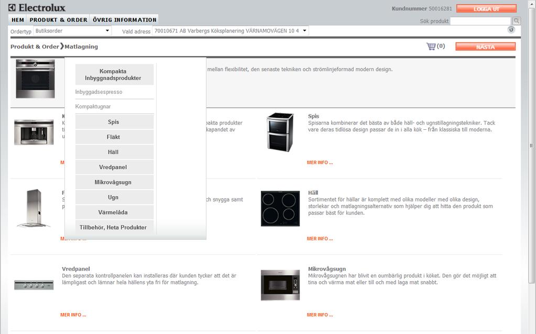536x334 pixels.
Task: Select Mikrovågsugn in the dropdown menu
Action: click(x=114, y=182)
